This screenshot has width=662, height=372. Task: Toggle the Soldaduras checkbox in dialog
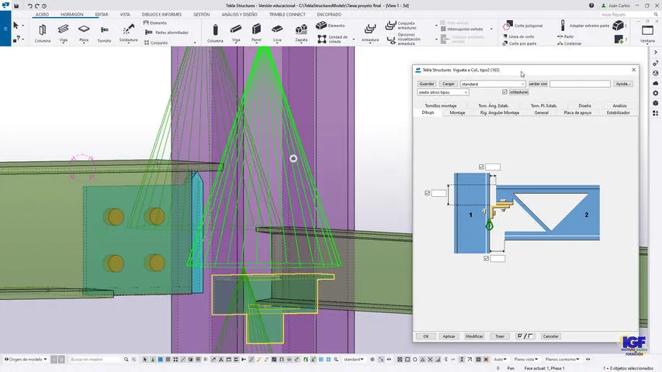[x=504, y=92]
